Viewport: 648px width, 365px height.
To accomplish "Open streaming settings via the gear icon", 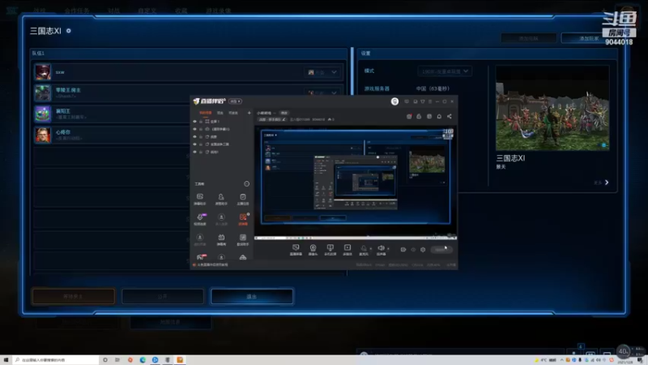I will pyautogui.click(x=423, y=250).
